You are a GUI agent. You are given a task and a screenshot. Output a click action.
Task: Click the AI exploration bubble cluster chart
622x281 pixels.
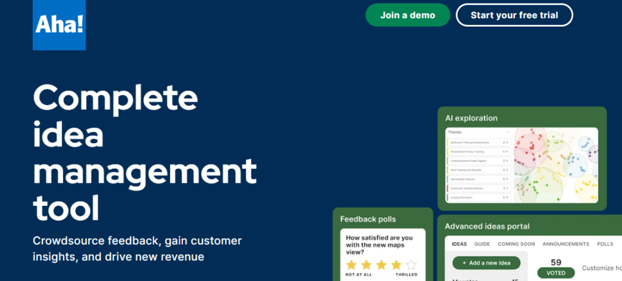pyautogui.click(x=555, y=165)
